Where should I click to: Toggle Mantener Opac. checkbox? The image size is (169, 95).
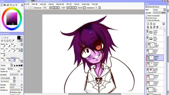coord(11,92)
